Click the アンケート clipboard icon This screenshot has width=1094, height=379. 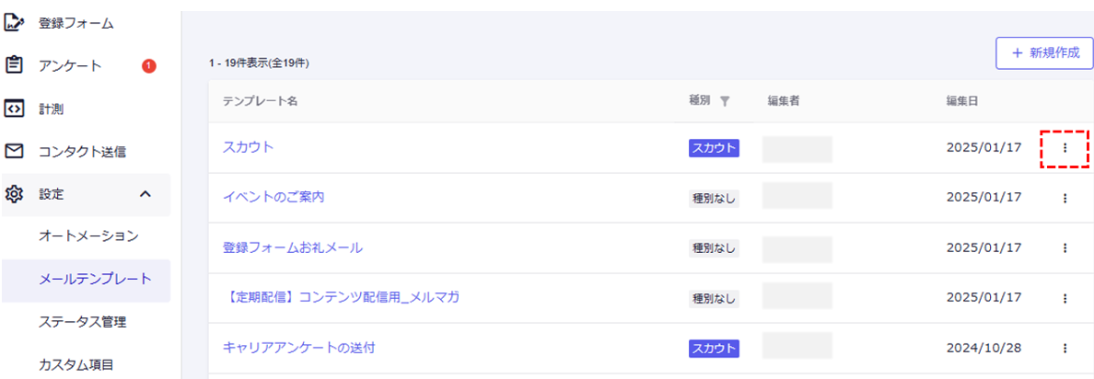(14, 65)
